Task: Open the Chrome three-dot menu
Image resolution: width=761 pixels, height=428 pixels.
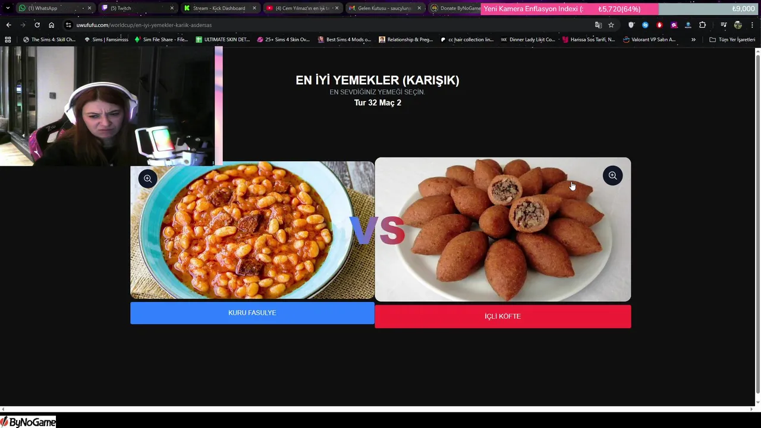Action: [x=752, y=25]
